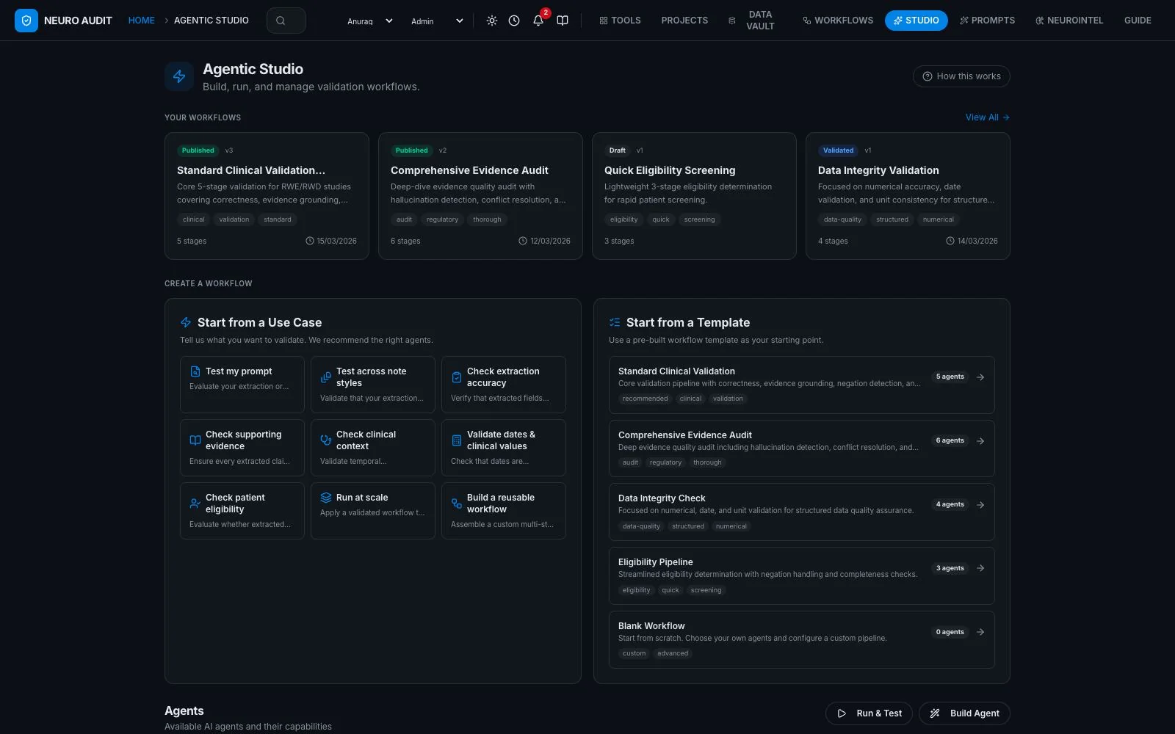
Task: Choose Test my prompt use case
Action: (x=242, y=385)
